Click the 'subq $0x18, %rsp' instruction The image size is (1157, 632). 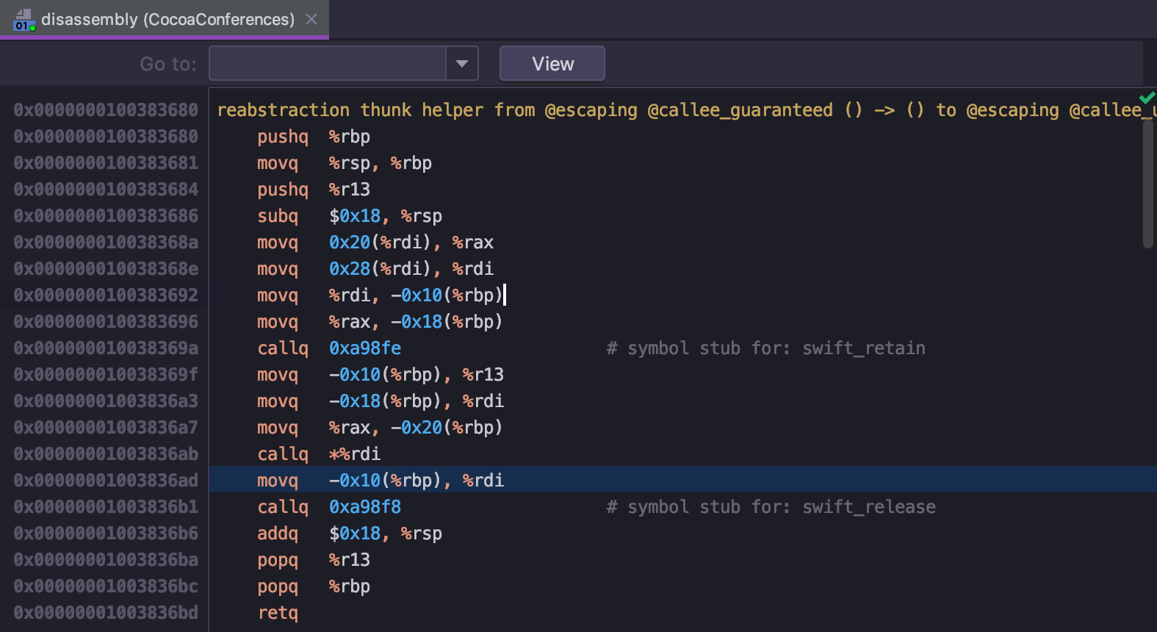350,216
